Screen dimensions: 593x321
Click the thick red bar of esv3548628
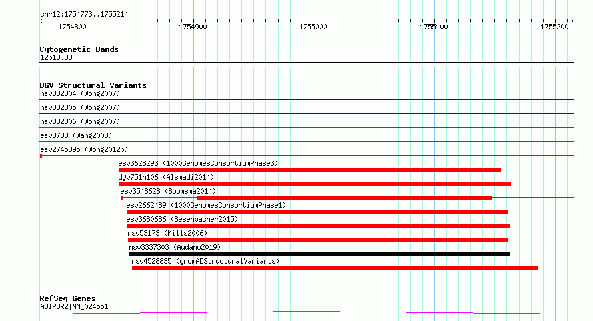[344, 198]
